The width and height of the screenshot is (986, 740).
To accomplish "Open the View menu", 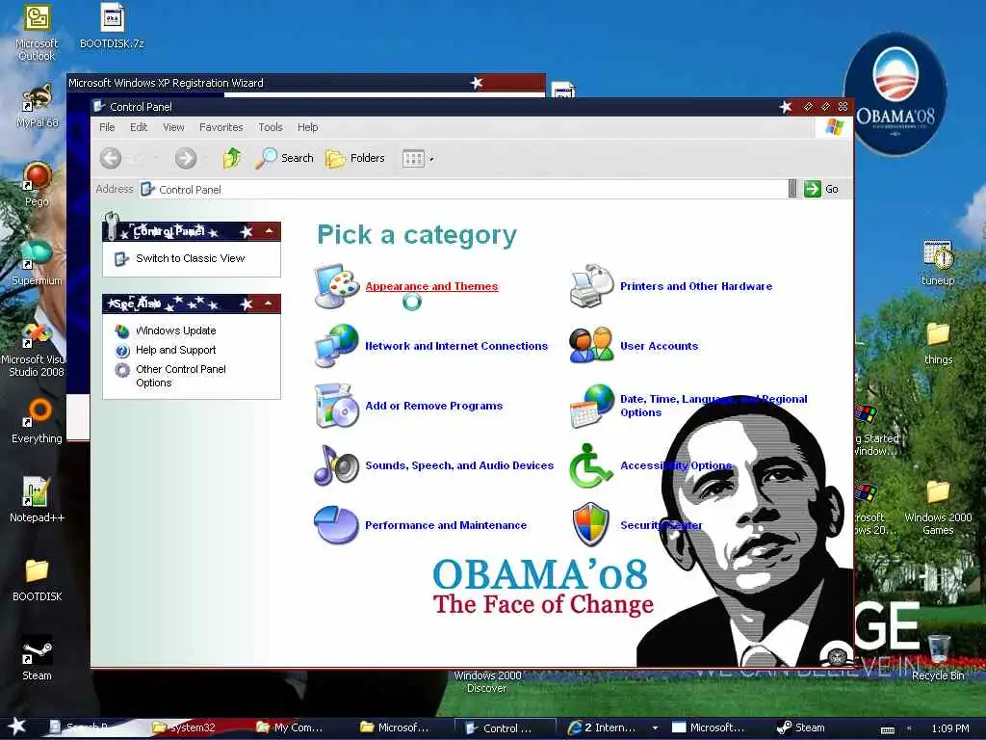I will [173, 127].
